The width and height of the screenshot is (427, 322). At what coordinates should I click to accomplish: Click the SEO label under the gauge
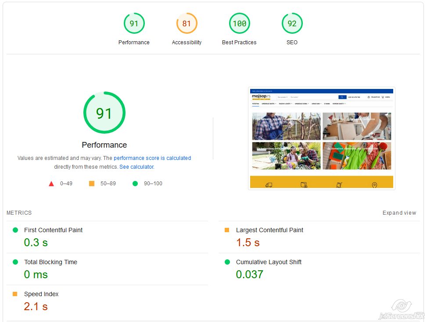coord(292,42)
